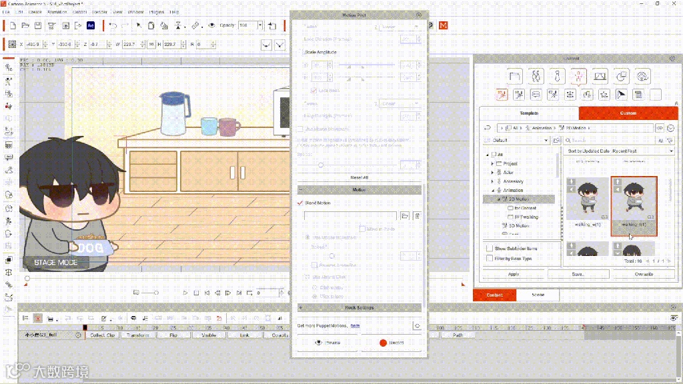Toggle the W/H aspect ratio lock button
This screenshot has width=683, height=384.
(151, 45)
